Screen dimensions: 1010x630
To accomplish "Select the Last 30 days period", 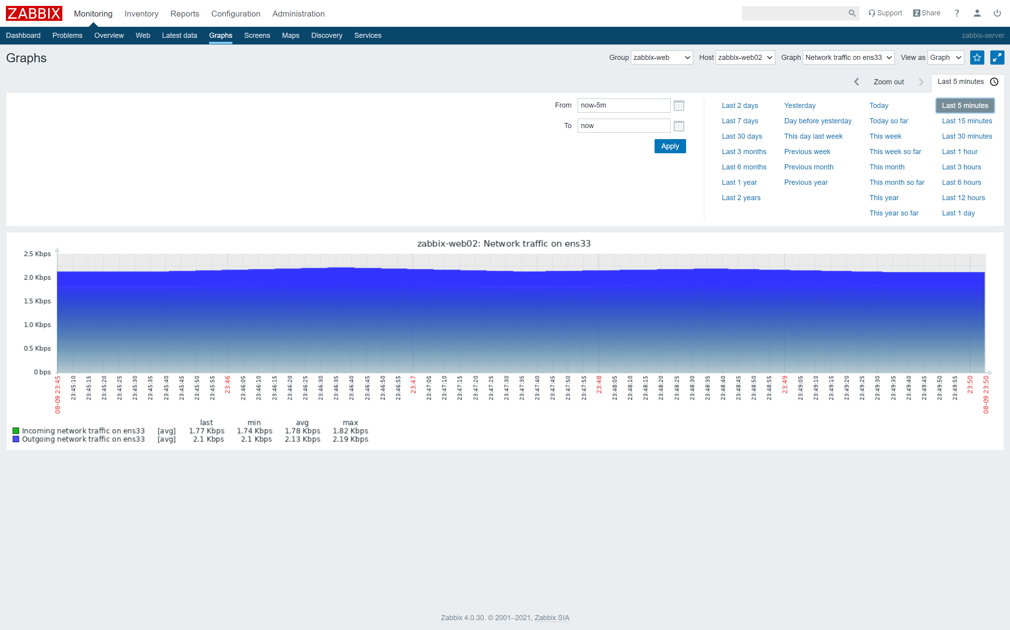I will [742, 136].
